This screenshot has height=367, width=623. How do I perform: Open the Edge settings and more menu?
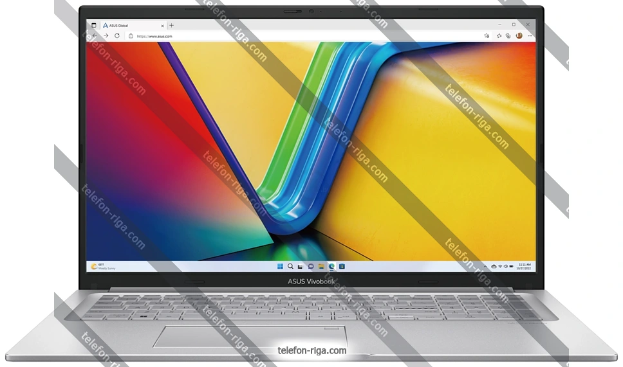click(x=528, y=36)
